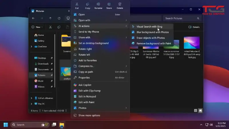Expand the S24 ai utilization node
This screenshot has width=229, height=129.
pos(31,98)
